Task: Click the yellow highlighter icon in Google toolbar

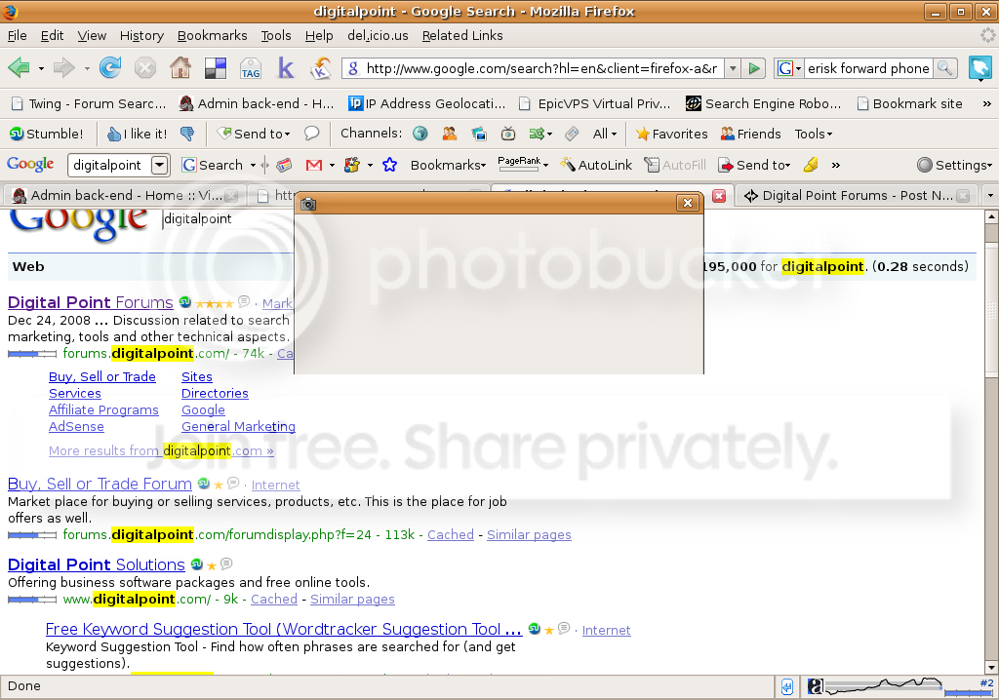Action: pyautogui.click(x=811, y=165)
